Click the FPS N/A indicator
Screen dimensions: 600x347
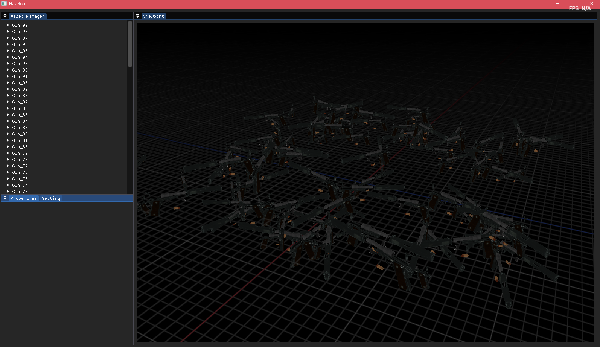(580, 8)
